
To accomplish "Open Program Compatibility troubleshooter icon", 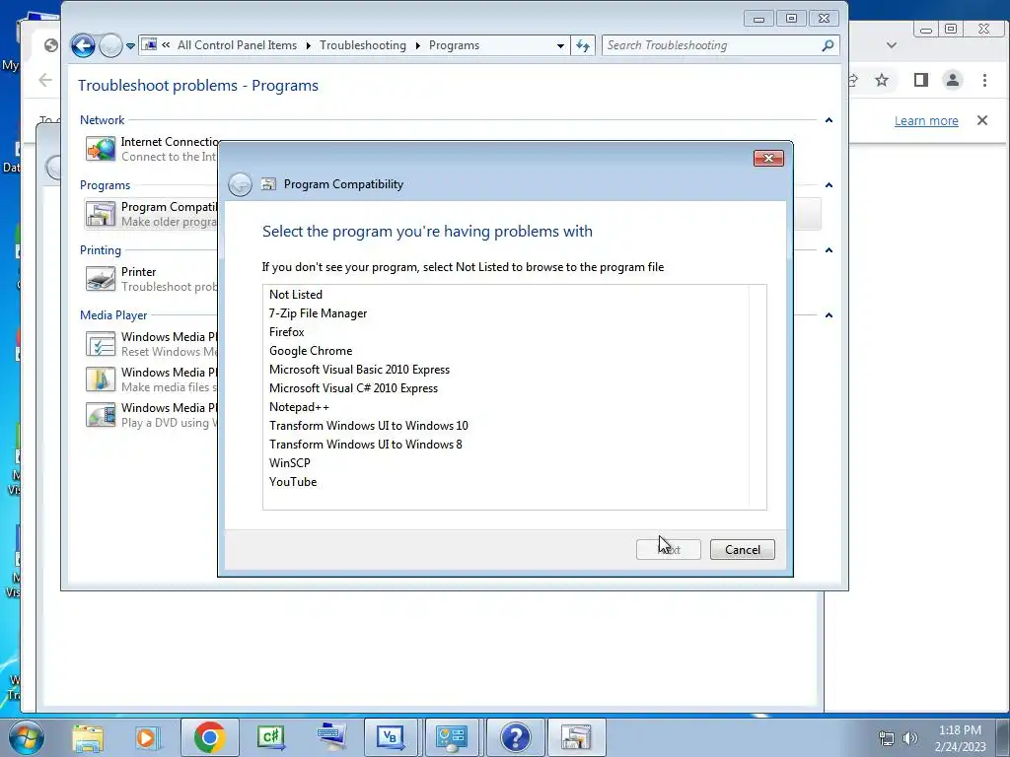I will 101,214.
